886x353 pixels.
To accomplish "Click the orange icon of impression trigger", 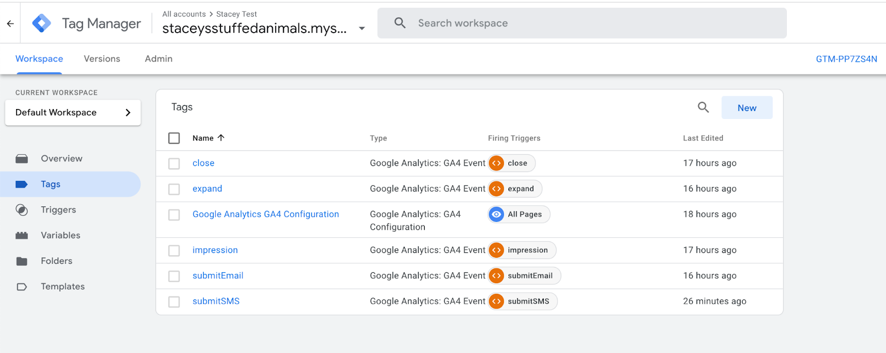I will (x=497, y=250).
